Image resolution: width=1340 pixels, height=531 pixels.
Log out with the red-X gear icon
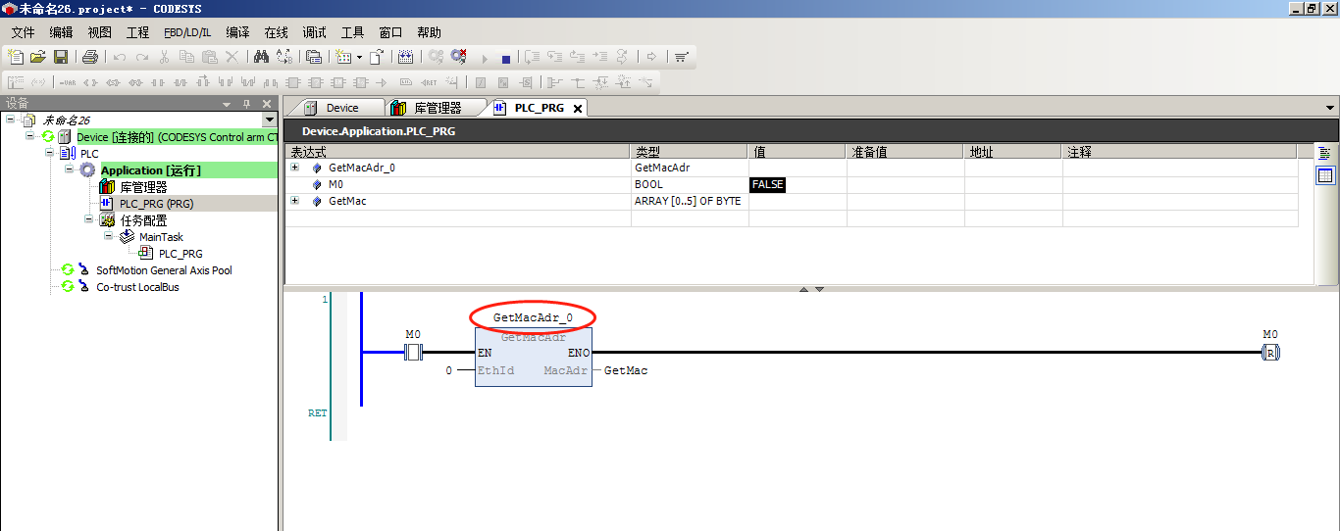tap(458, 57)
